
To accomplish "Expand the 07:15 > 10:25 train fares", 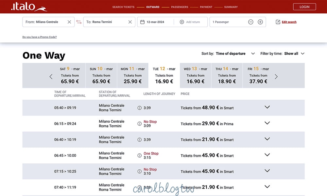I will pos(267,171).
